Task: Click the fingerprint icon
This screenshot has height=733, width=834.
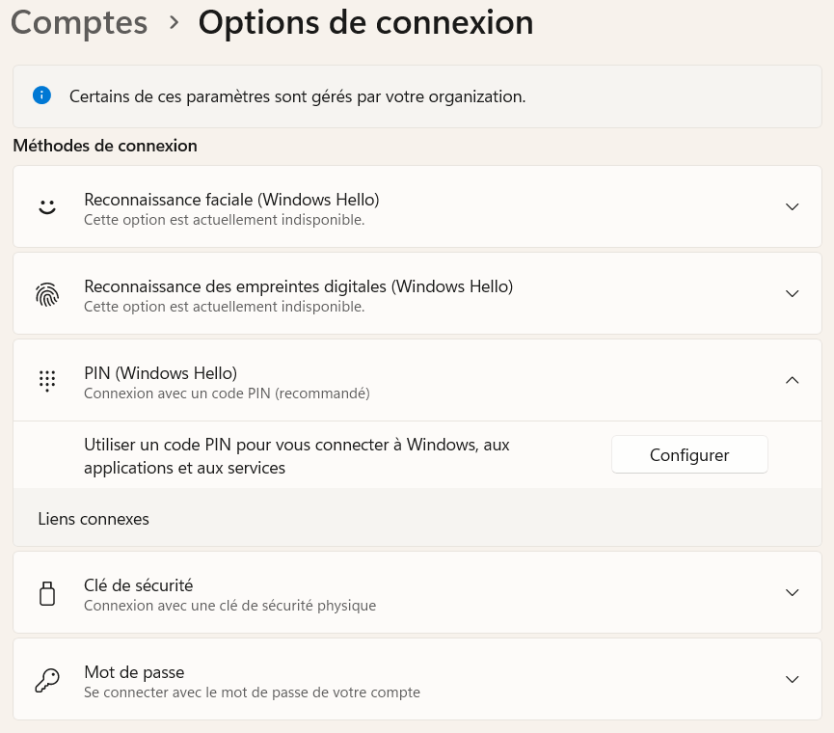Action: [x=47, y=293]
